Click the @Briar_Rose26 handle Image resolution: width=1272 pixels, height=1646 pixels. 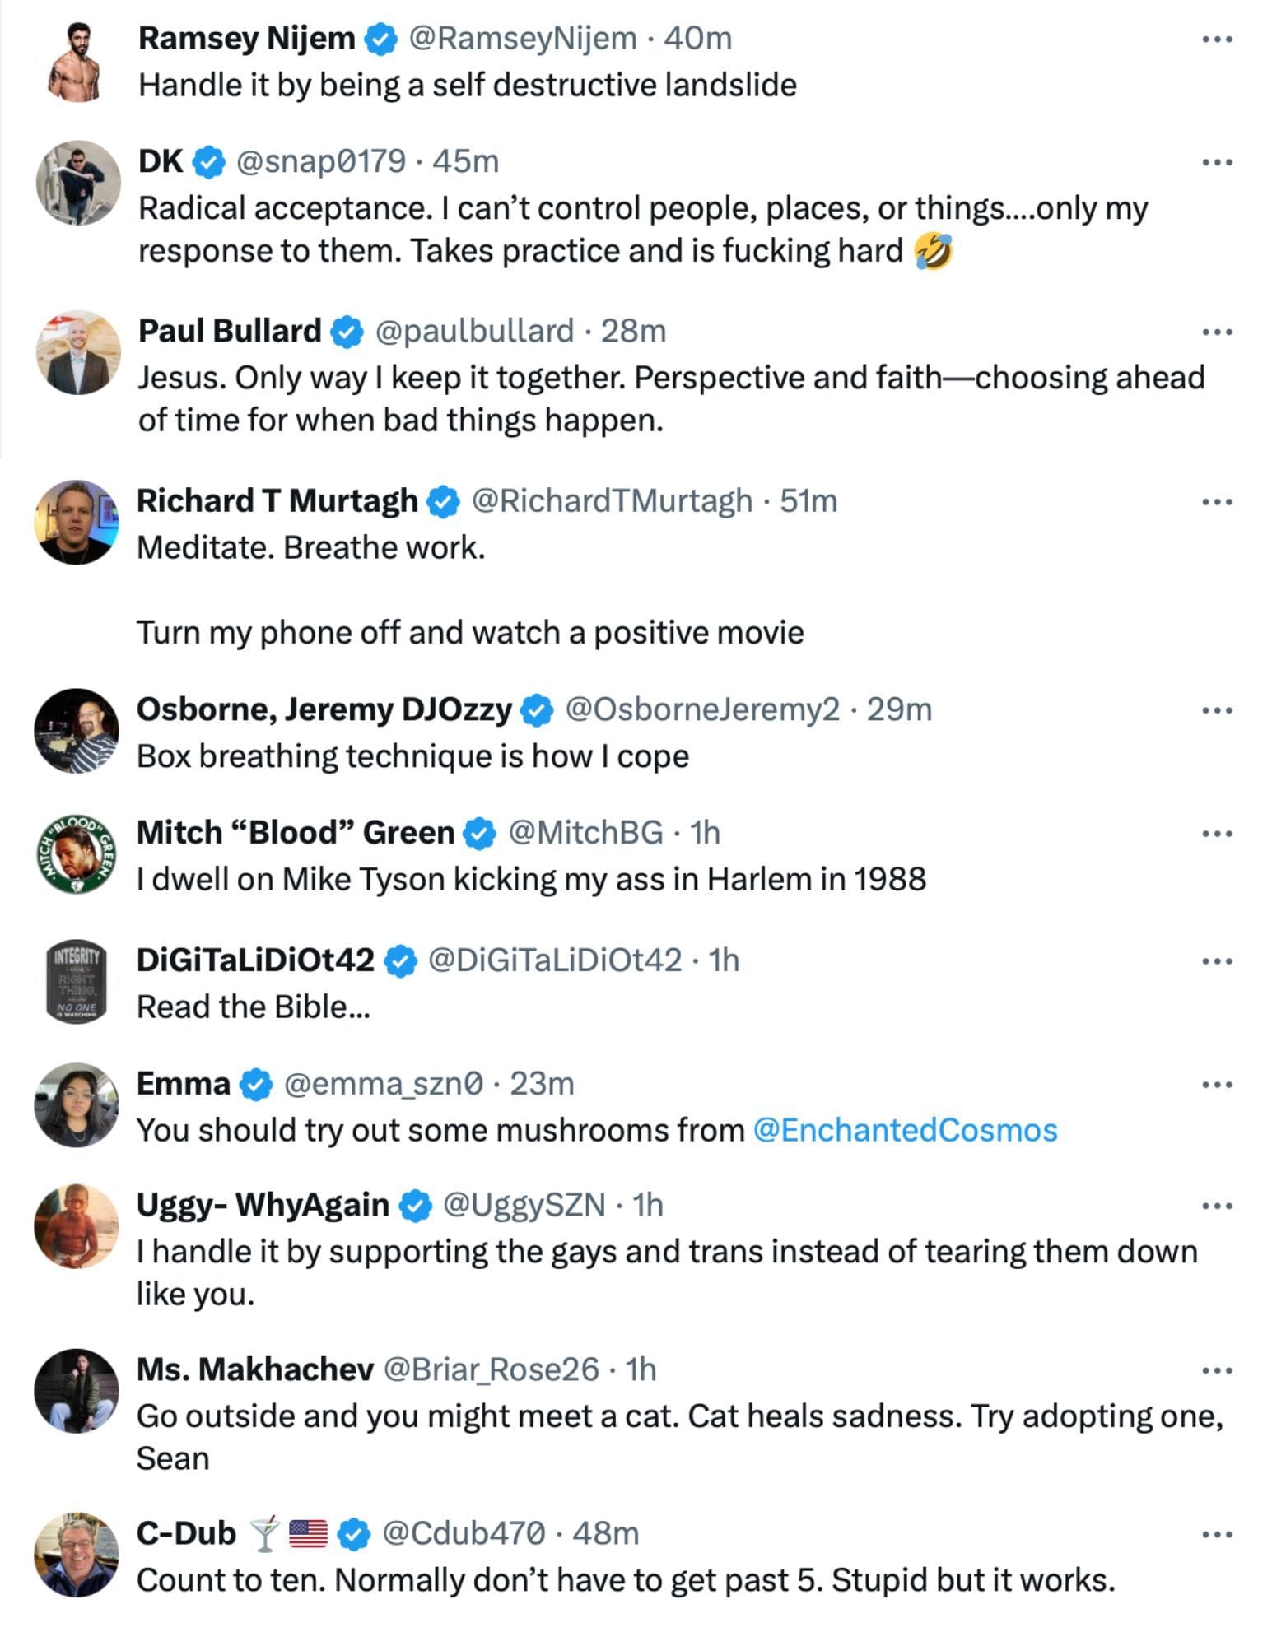(x=492, y=1369)
